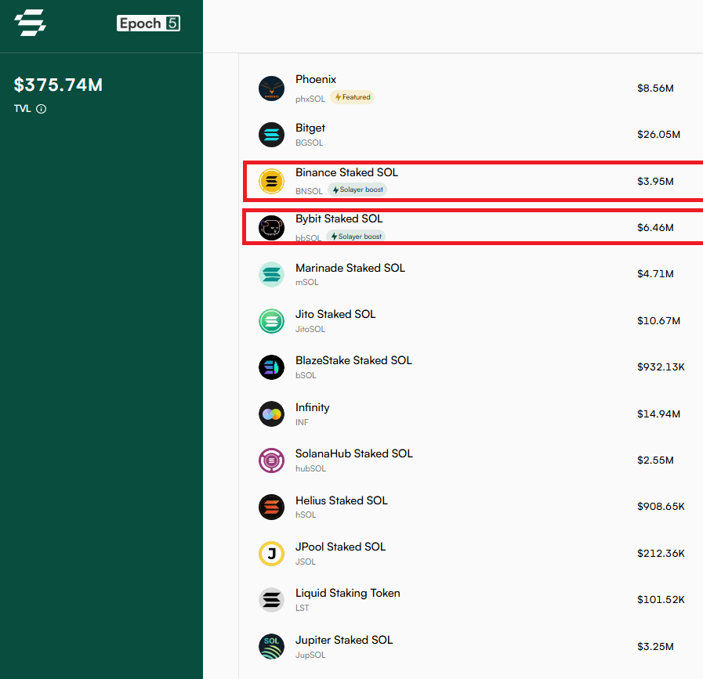The height and width of the screenshot is (679, 703).
Task: Click the Solayer logo in the sidebar
Action: tap(31, 23)
